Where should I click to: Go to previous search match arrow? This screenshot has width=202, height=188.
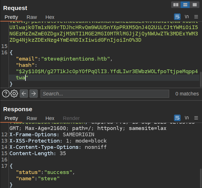[x=24, y=93]
